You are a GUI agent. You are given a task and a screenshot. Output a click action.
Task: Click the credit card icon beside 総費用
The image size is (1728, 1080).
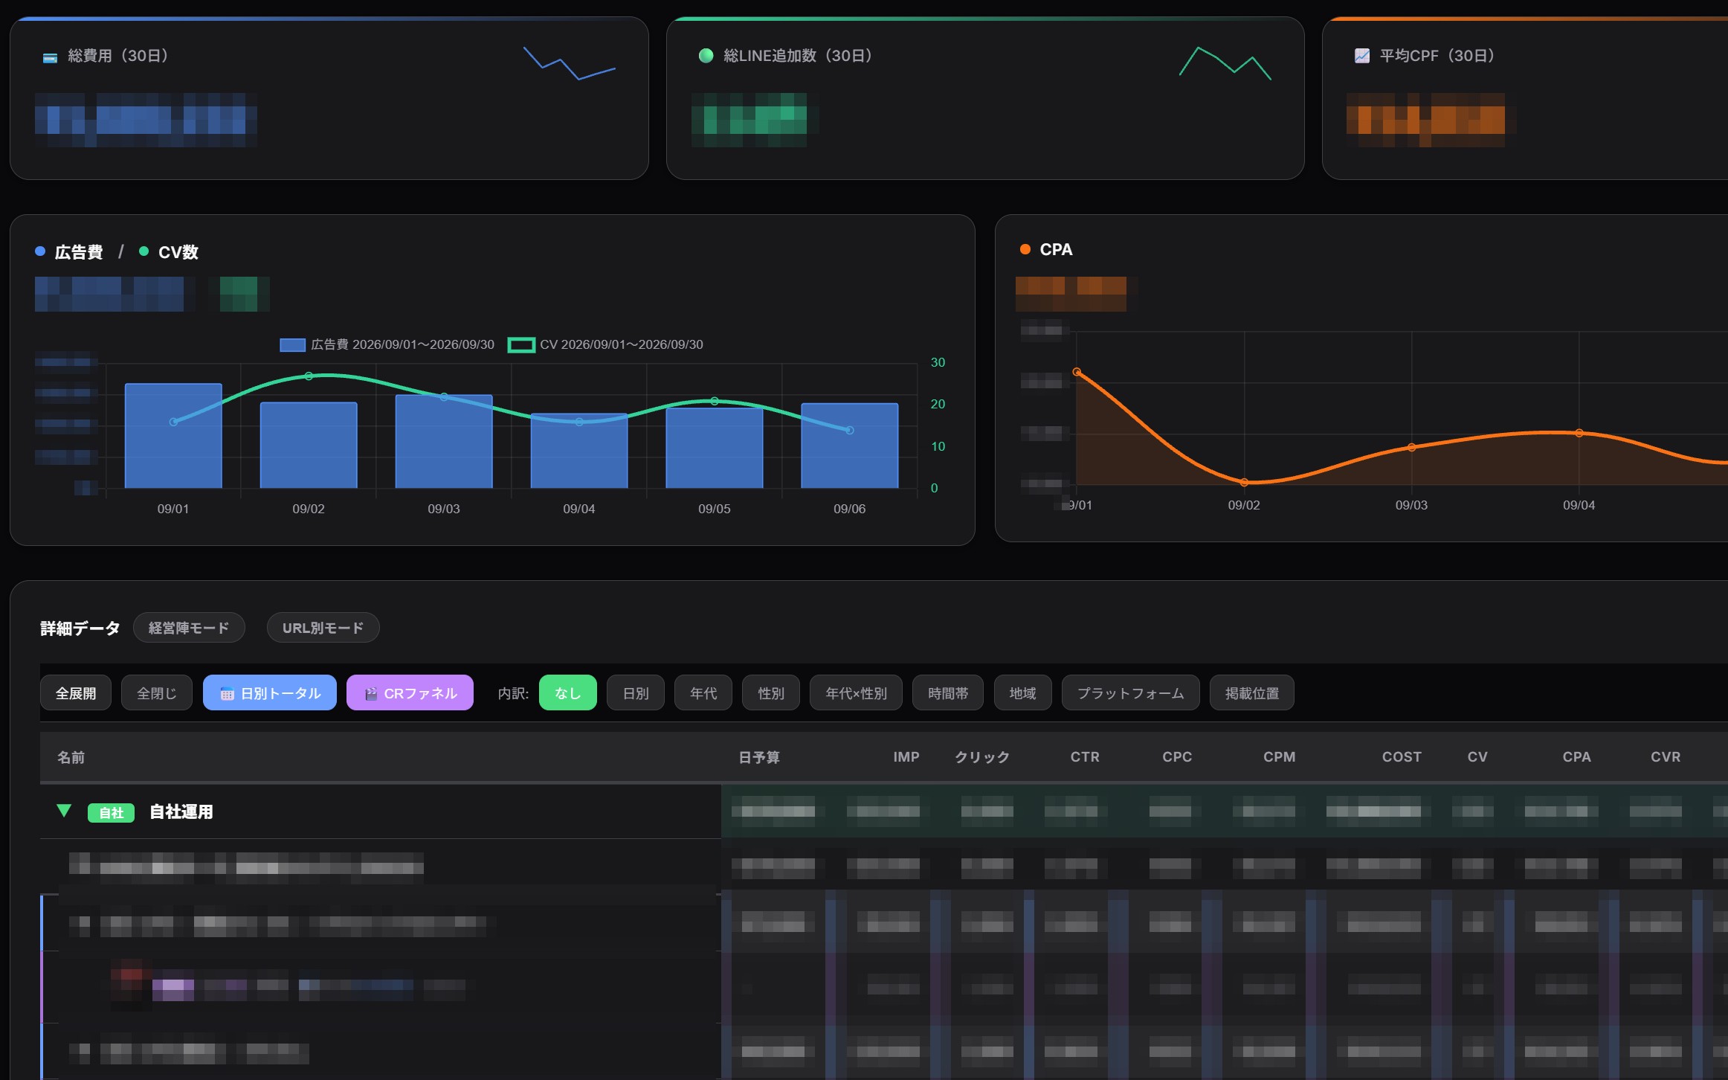pyautogui.click(x=50, y=57)
